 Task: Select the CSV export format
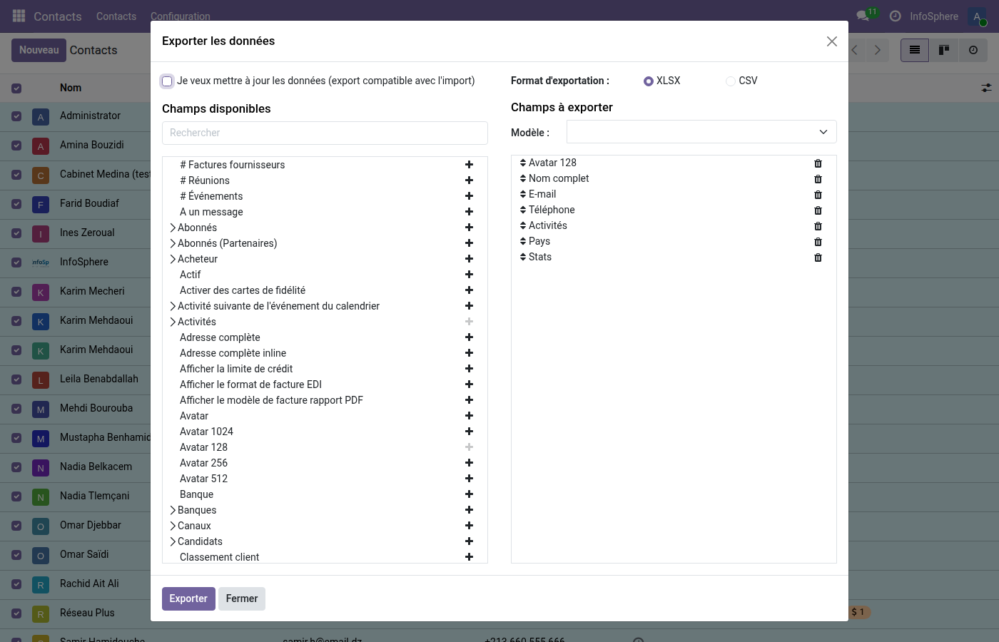tap(731, 81)
